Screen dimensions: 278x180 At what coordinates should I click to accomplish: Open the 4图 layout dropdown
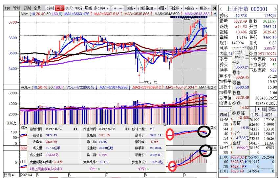point(162,8)
